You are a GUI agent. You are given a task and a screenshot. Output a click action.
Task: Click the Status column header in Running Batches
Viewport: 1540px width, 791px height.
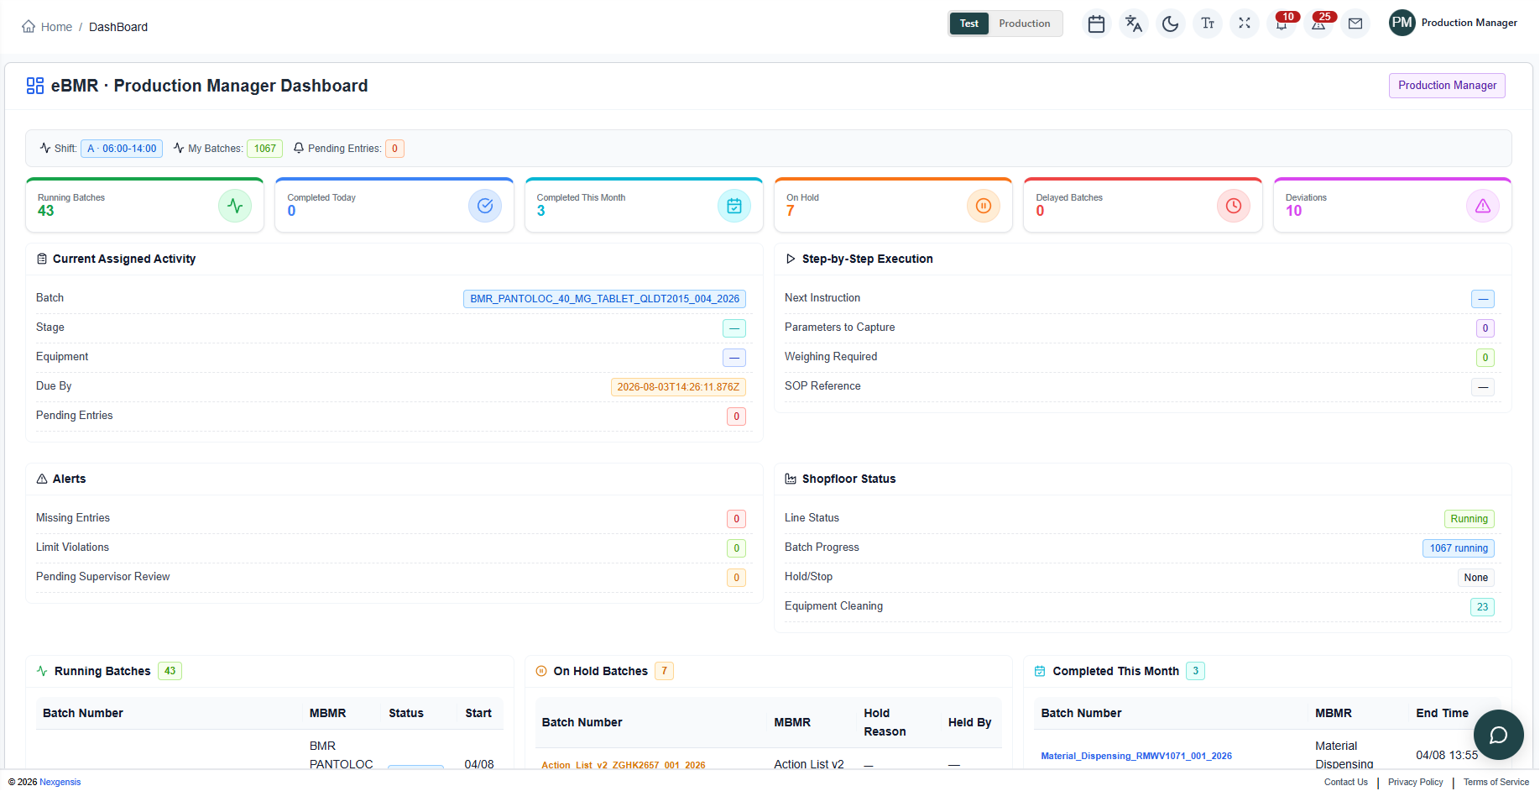[x=406, y=713]
